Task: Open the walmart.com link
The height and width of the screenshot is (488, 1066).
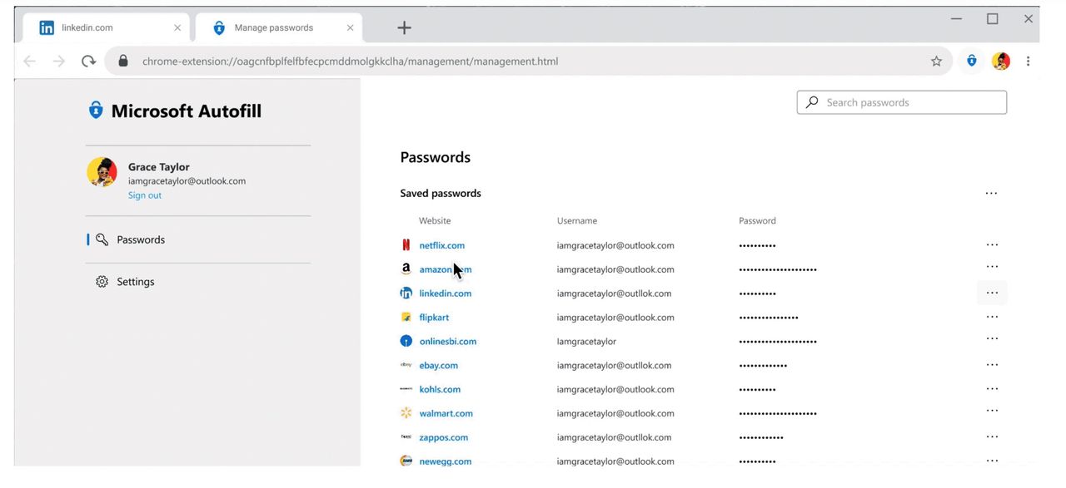Action: pyautogui.click(x=446, y=414)
